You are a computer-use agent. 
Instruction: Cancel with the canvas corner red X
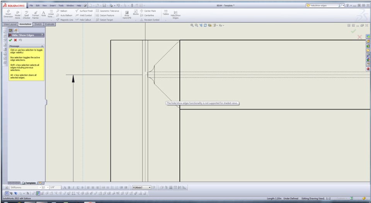(360, 37)
